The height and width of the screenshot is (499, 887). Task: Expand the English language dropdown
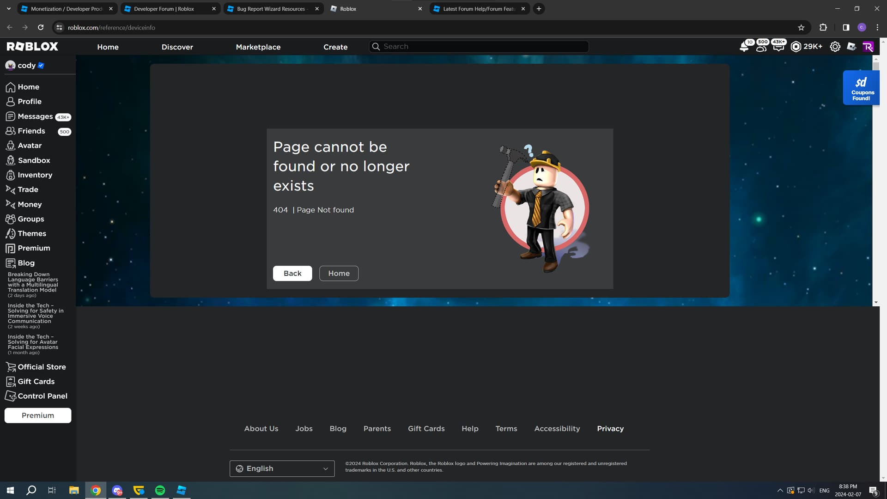pos(282,469)
